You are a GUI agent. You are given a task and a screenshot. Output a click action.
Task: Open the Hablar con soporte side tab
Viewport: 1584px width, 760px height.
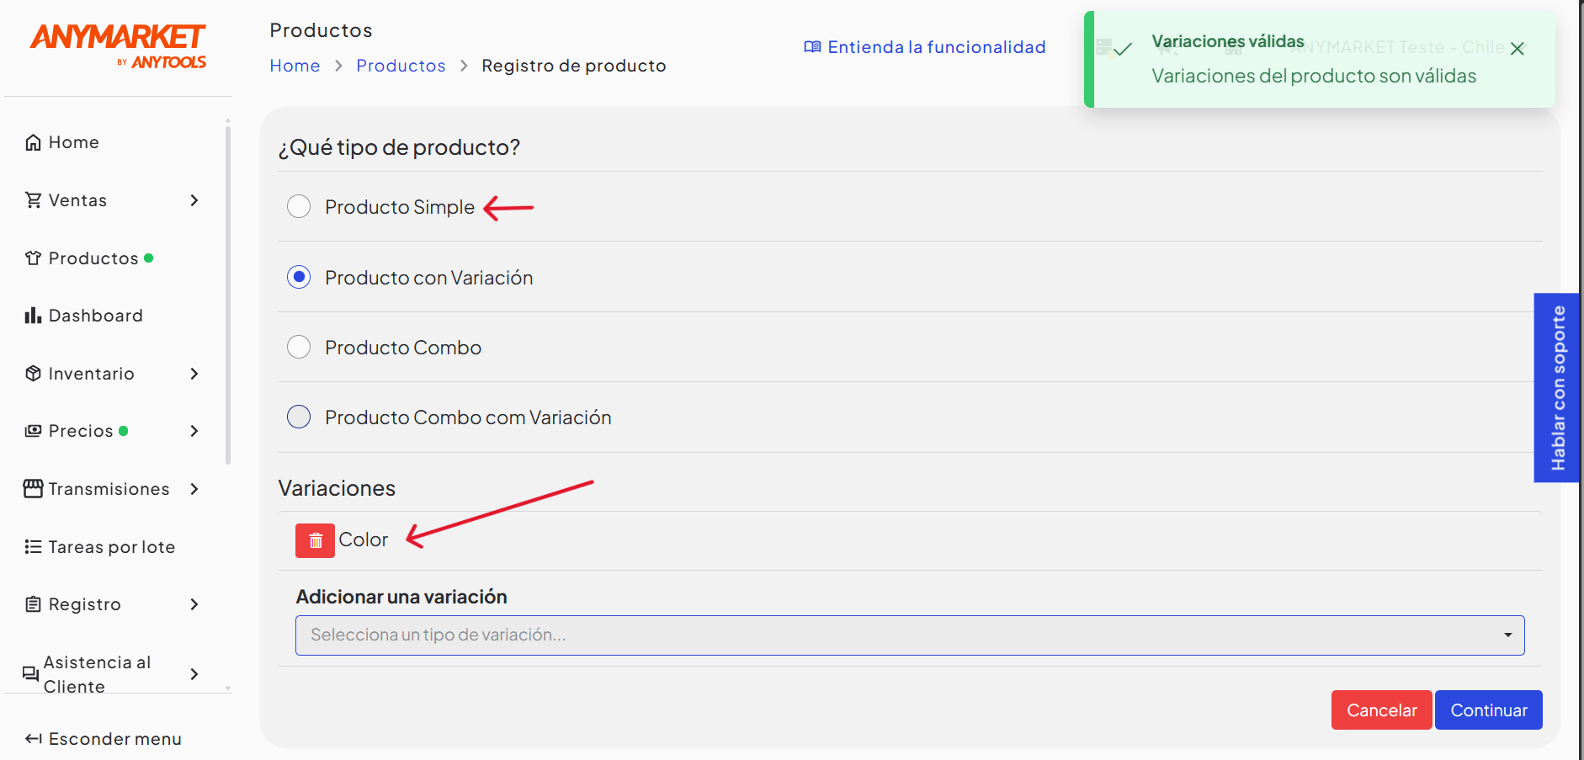tap(1557, 388)
